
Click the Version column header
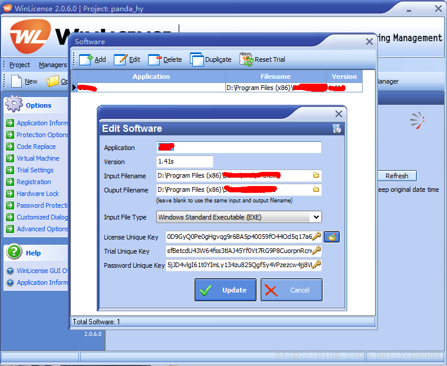[x=344, y=76]
